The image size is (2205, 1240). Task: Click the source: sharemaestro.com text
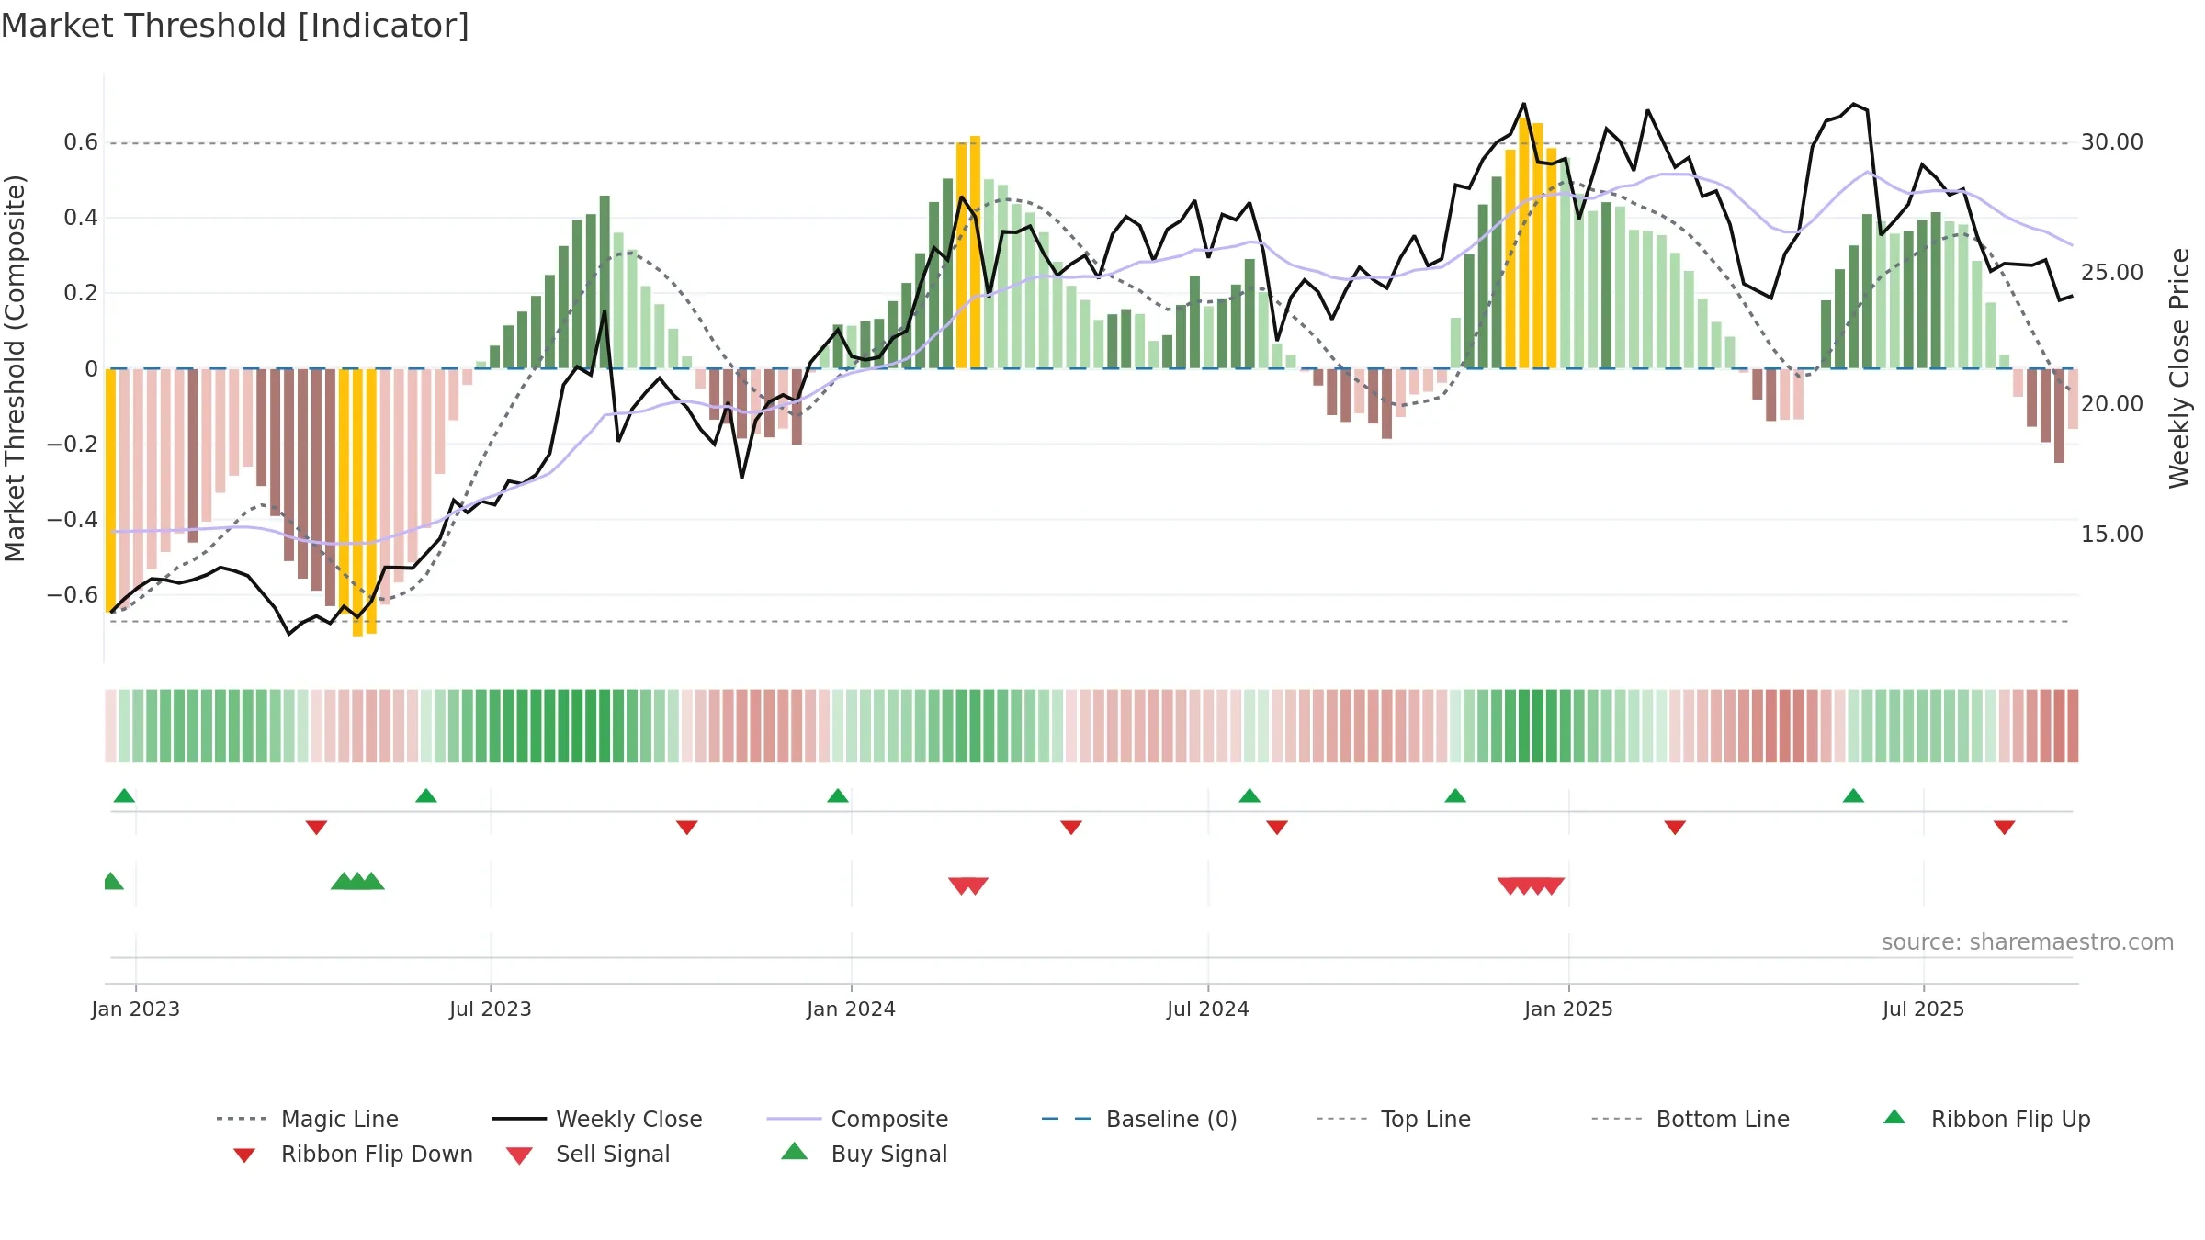[x=2028, y=942]
